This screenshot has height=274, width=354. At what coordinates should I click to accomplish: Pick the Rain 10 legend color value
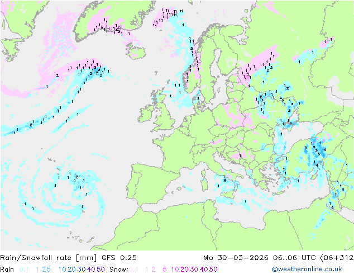pyautogui.click(x=62, y=270)
